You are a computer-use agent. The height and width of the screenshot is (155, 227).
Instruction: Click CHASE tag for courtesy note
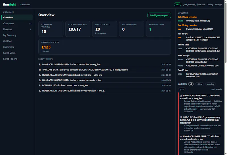(180, 21)
